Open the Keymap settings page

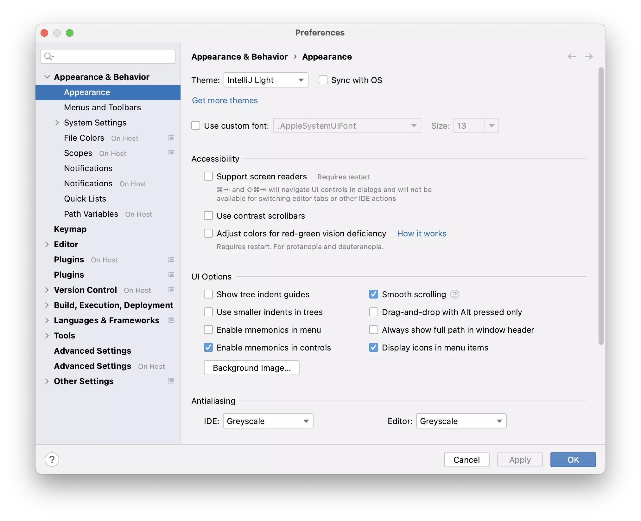(x=70, y=229)
